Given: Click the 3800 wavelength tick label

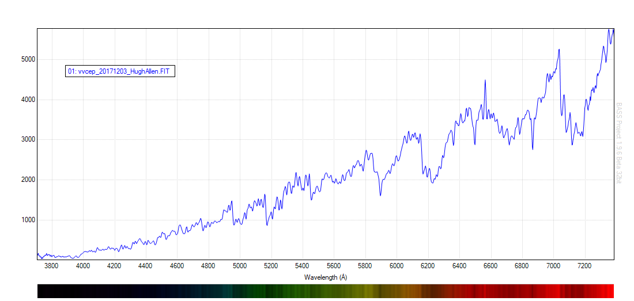Looking at the screenshot, I should pyautogui.click(x=51, y=266).
